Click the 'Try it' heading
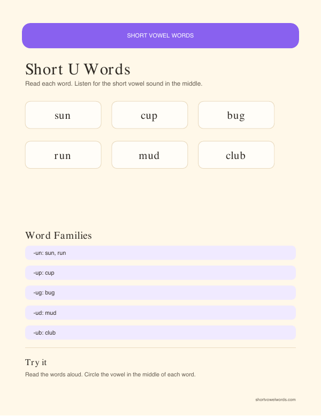 tap(36, 362)
